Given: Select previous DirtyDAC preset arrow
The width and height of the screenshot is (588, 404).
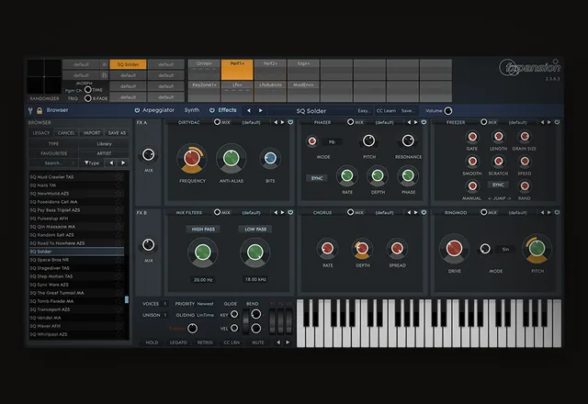Looking at the screenshot, I should [x=276, y=122].
